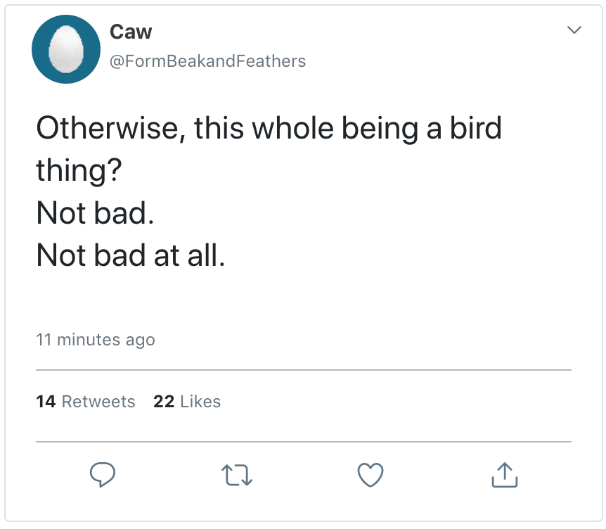Retweet this tweet via arrows icon

236,476
